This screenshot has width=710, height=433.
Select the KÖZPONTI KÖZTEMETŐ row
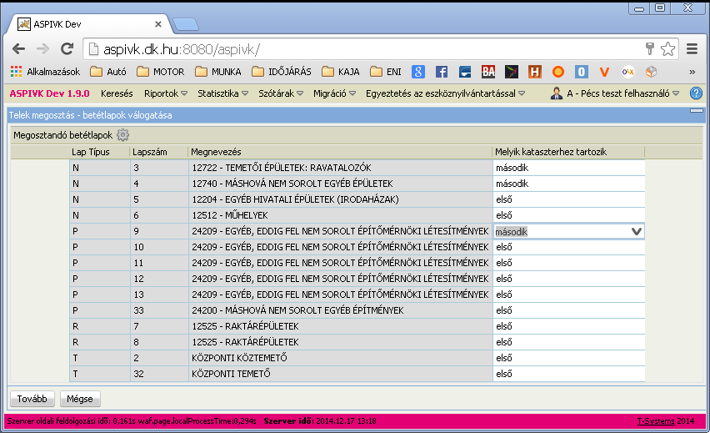(357, 358)
